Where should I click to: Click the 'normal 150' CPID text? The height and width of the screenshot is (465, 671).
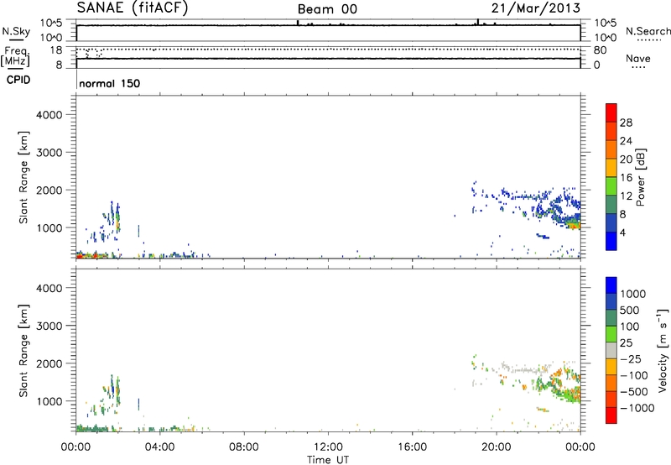110,83
